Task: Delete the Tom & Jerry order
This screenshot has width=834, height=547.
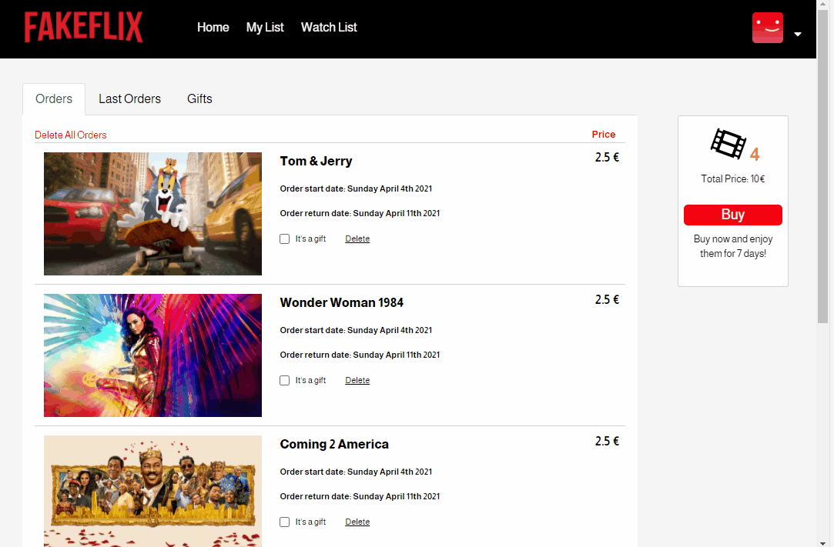Action: click(x=357, y=238)
